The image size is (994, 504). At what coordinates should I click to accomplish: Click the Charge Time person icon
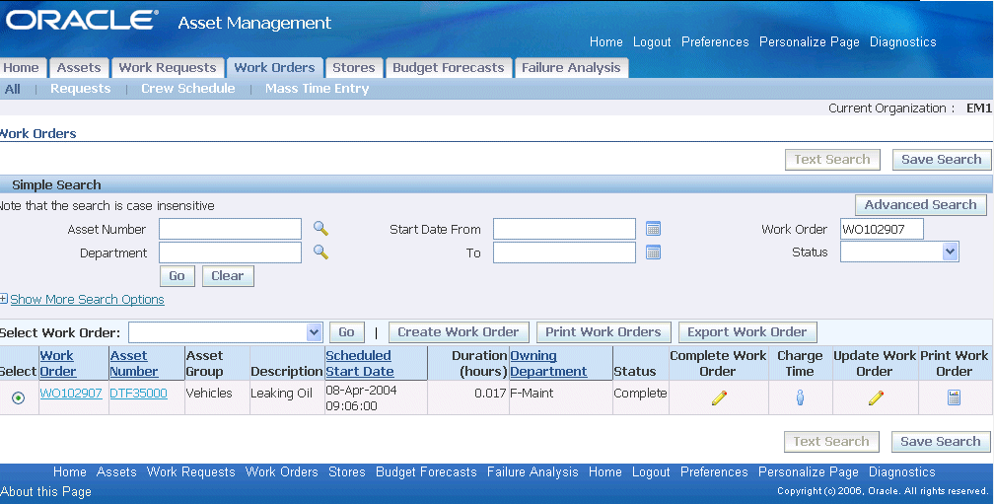tap(800, 397)
